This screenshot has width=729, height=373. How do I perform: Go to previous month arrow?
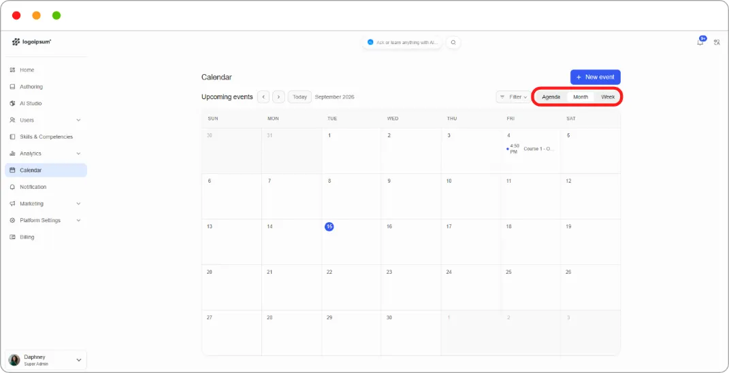click(x=263, y=97)
